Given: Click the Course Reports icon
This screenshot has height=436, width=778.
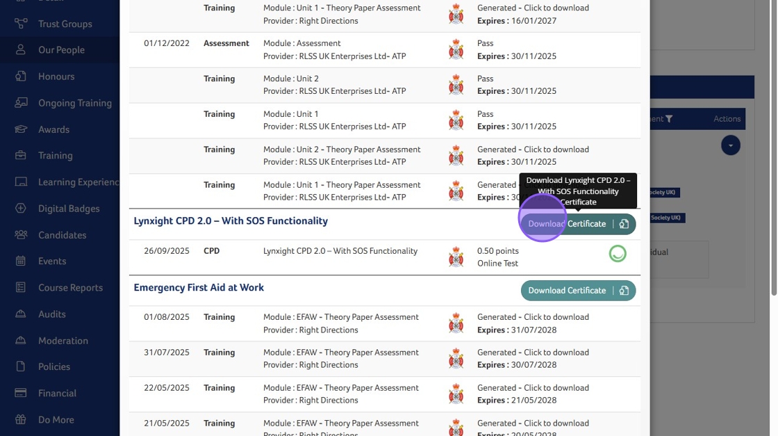Looking at the screenshot, I should click(x=21, y=287).
